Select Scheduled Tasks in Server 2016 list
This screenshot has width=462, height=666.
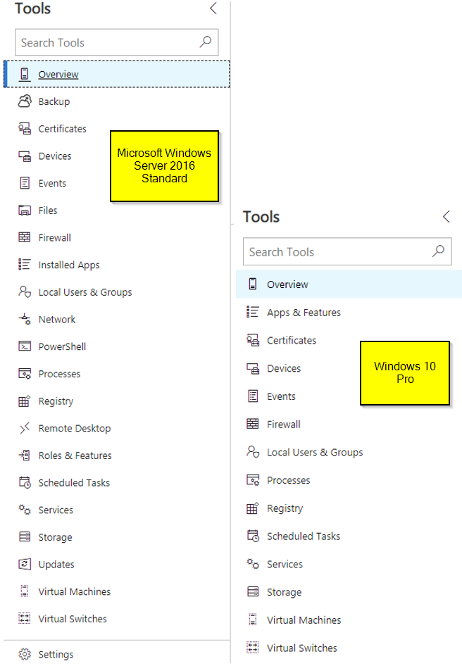pyautogui.click(x=74, y=483)
